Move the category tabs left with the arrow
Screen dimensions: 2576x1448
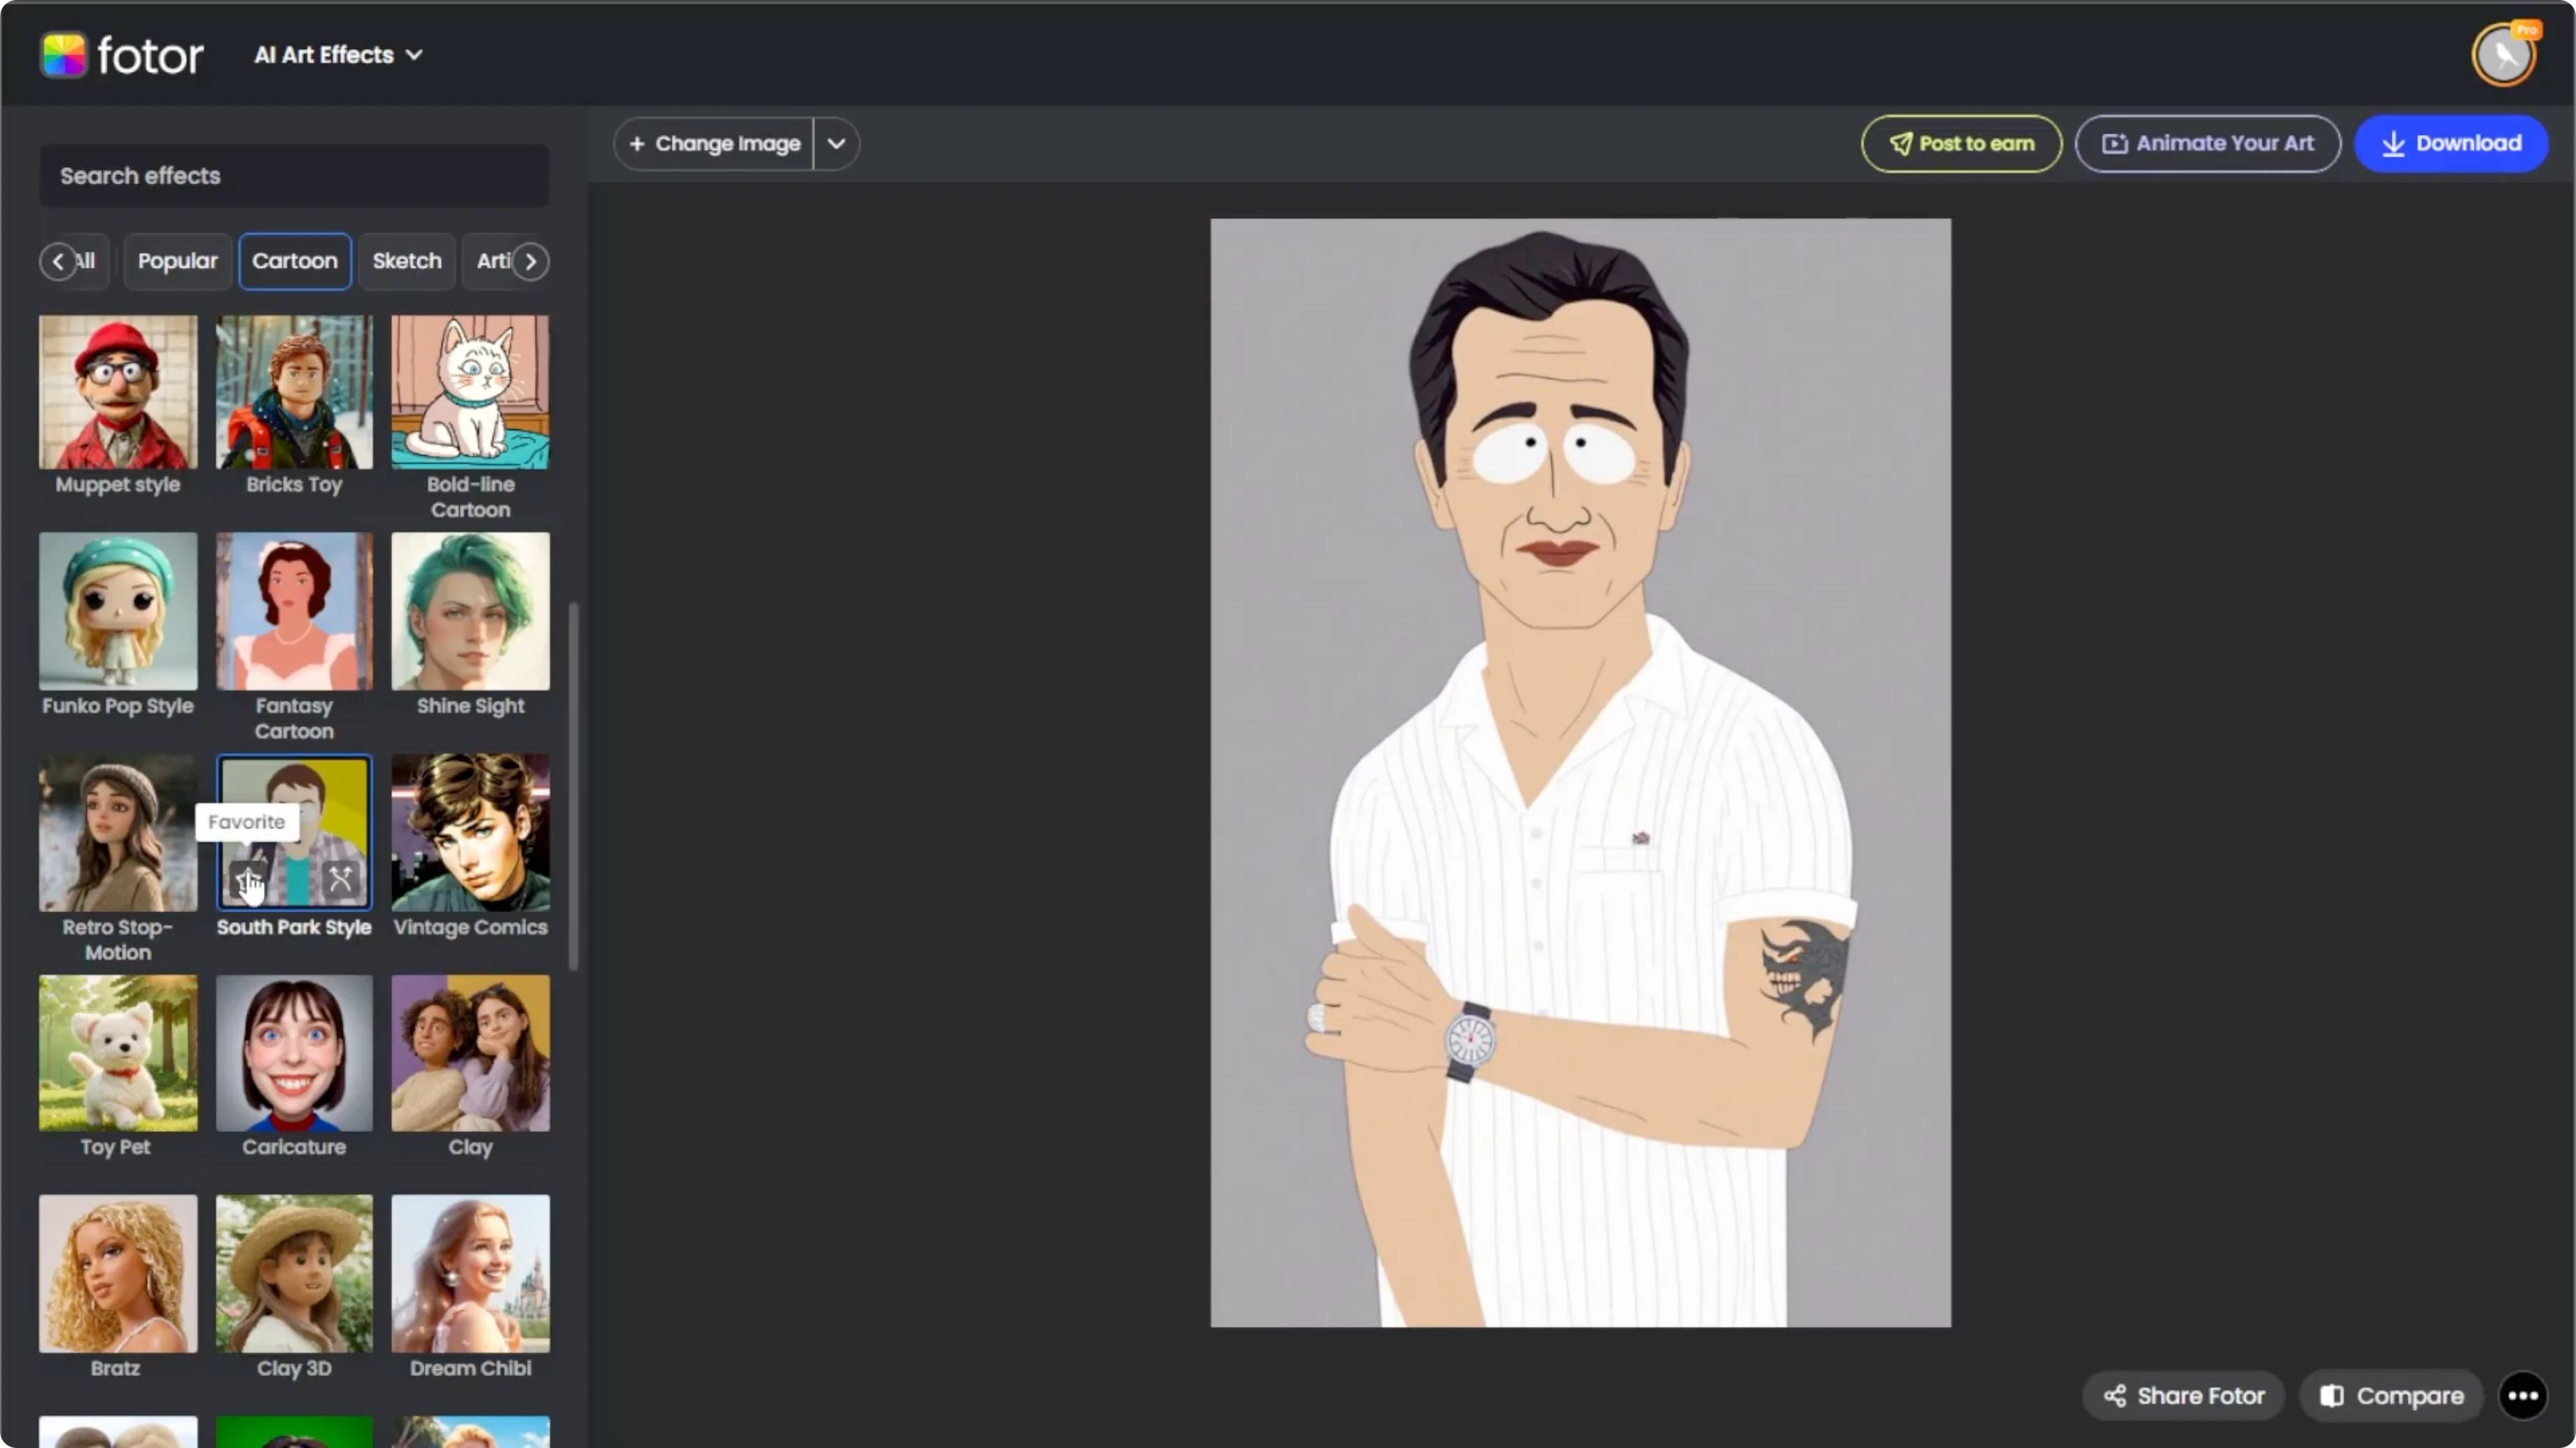58,262
